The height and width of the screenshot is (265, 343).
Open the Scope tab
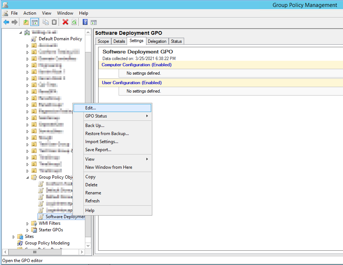103,41
